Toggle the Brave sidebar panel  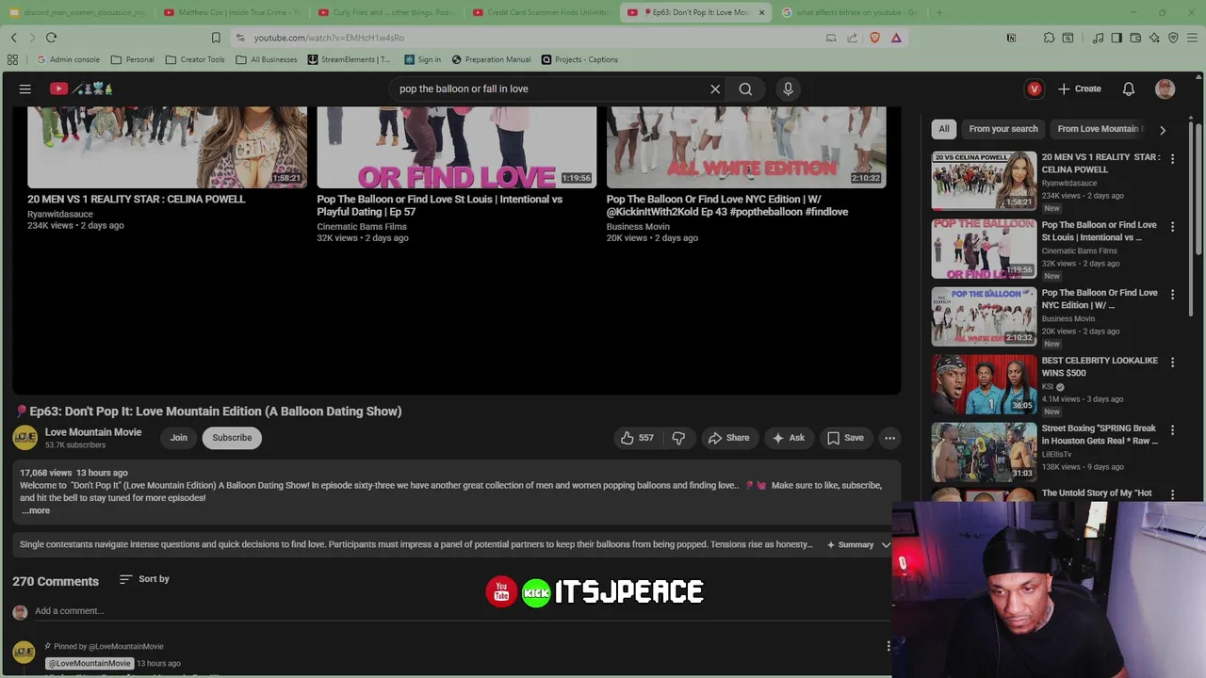1116,38
